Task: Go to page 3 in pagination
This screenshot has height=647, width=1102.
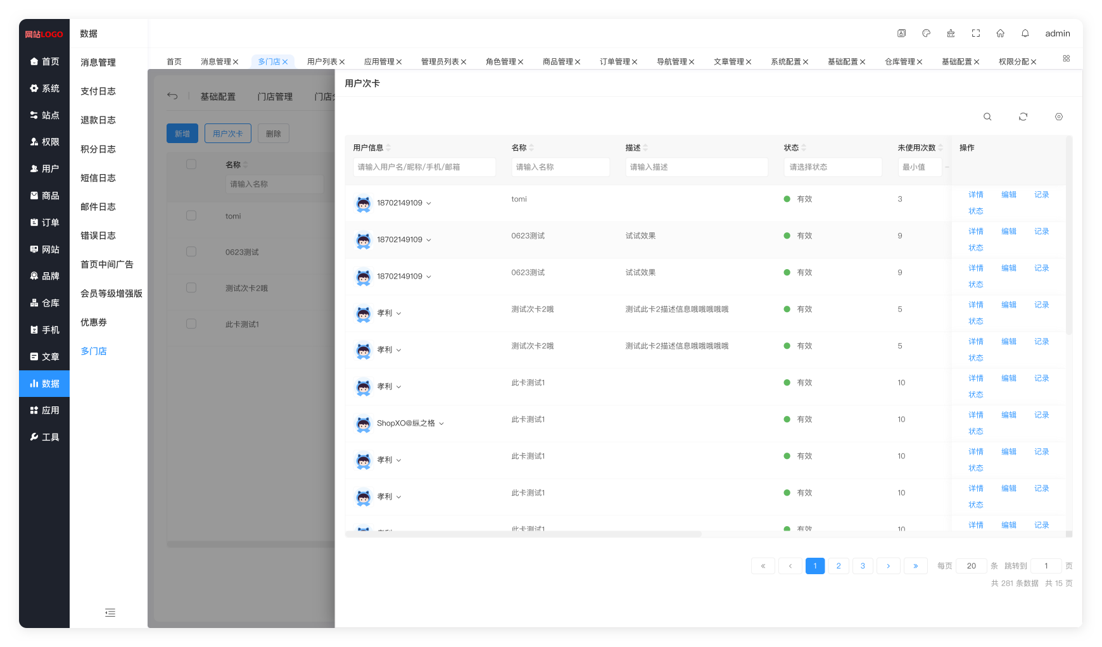Action: coord(863,566)
